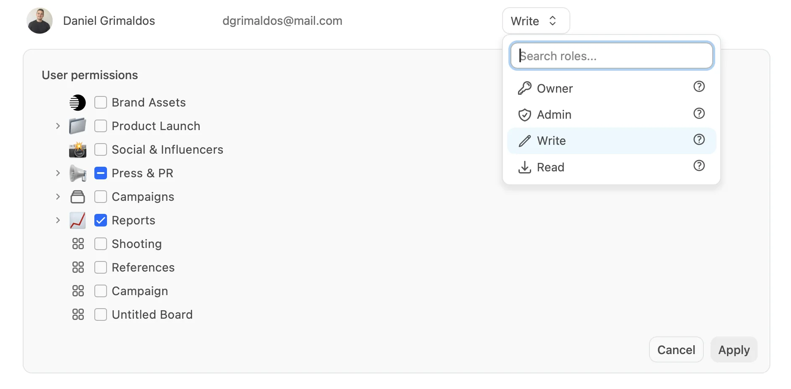Viewport: 791px width, 389px height.
Task: Click the dgrimaldos@mail.com email text
Action: tap(282, 21)
